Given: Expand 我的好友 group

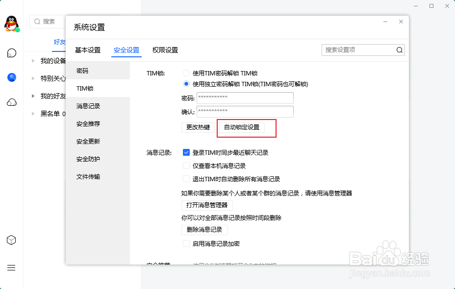Looking at the screenshot, I should point(33,96).
